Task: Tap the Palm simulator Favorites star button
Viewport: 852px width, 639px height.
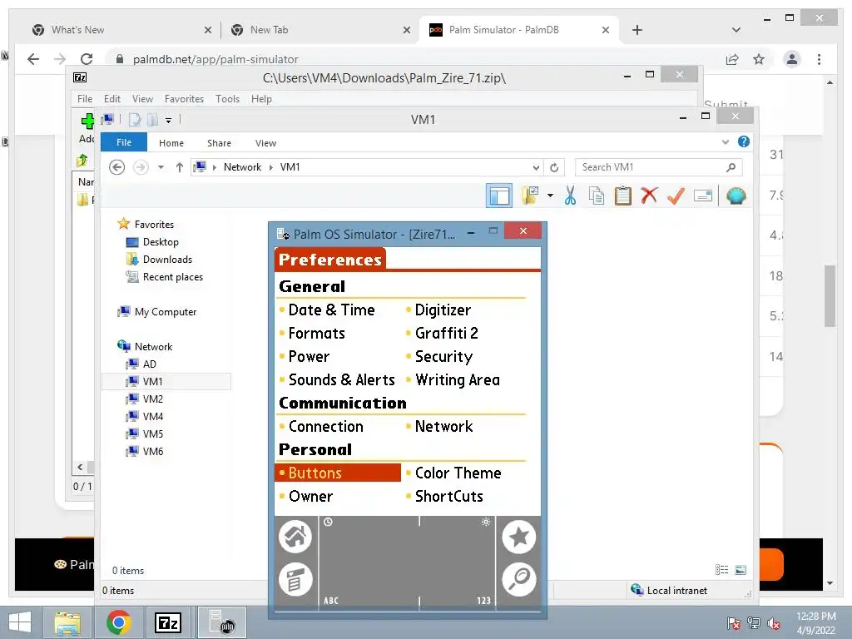Action: pyautogui.click(x=519, y=537)
